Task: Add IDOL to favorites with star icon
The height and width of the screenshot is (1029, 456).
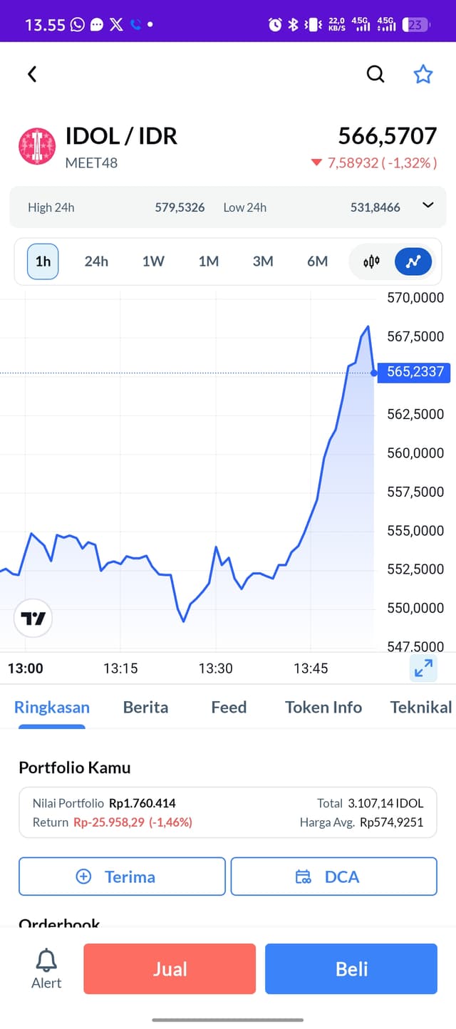Action: point(423,73)
